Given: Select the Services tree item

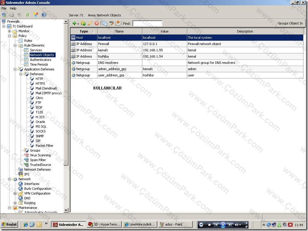Looking at the screenshot, I should [36, 50].
